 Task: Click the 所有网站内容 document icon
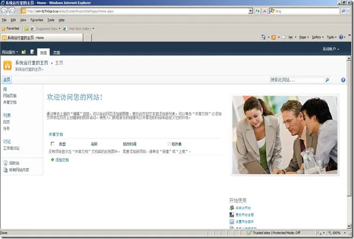click(6, 170)
